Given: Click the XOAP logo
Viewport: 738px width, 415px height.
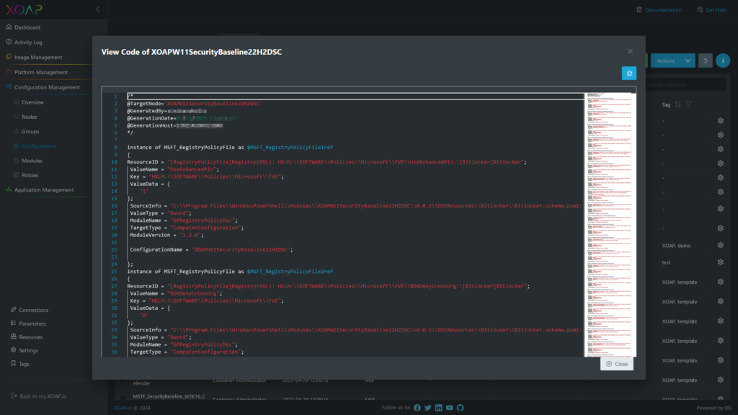Looking at the screenshot, I should [24, 9].
